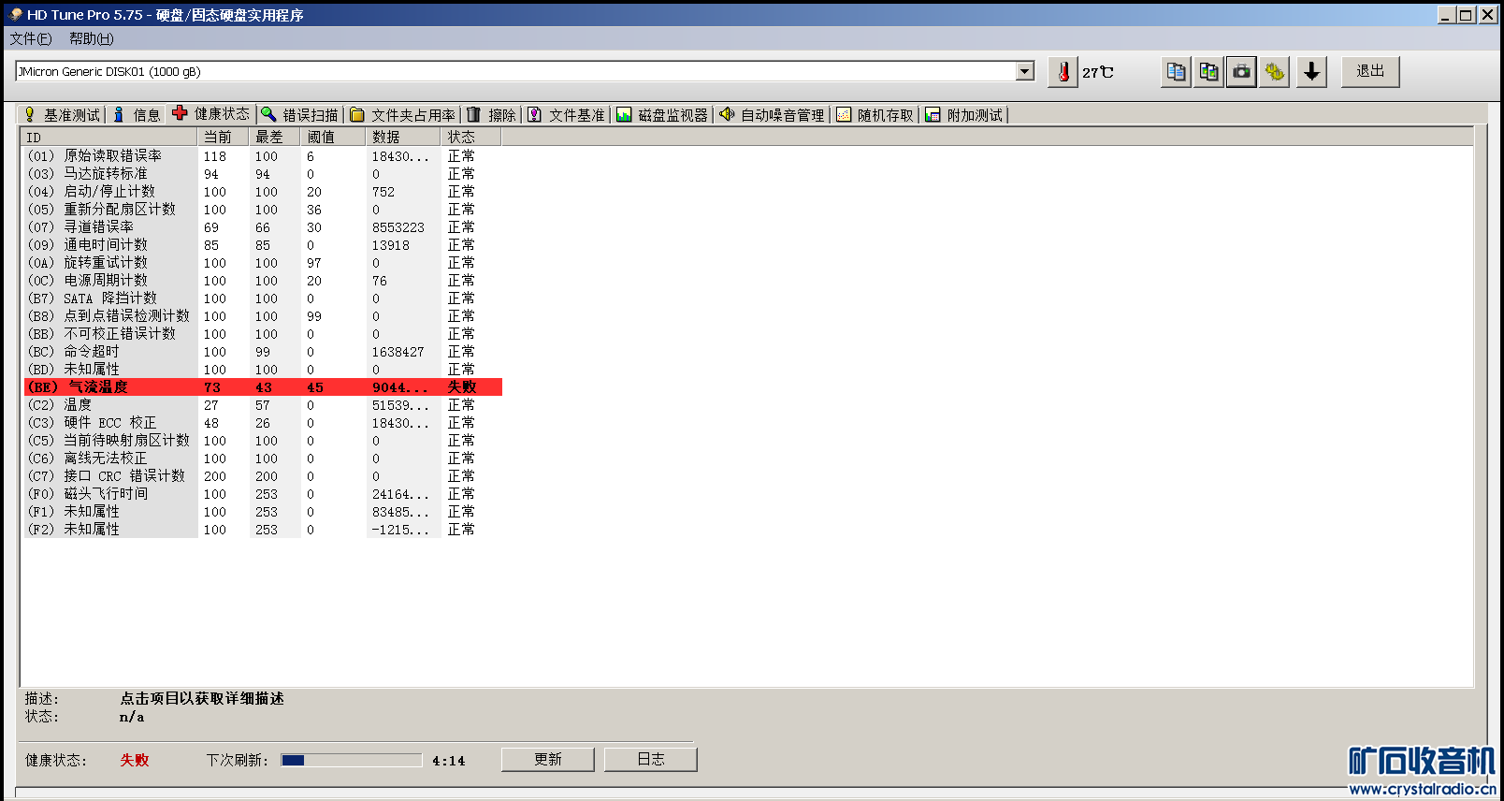
Task: Select the 马达旋转标准 row
Action: coord(263,174)
